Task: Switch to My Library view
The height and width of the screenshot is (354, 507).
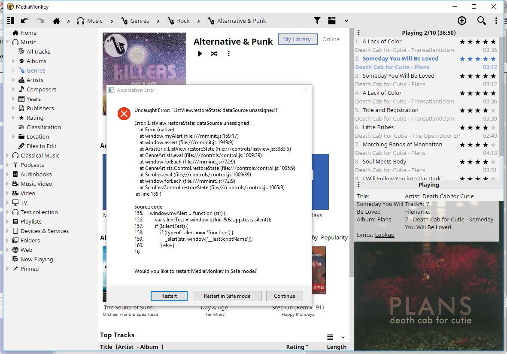Action: coord(297,39)
